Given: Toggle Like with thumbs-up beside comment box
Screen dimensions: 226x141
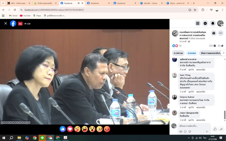Looking at the screenshot, I should [215, 129].
